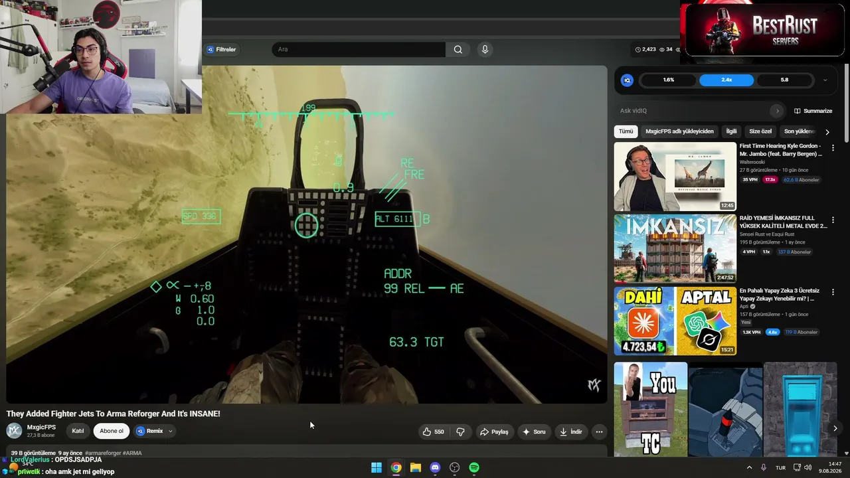Select the 1.6% vidIQ stat pill
Viewport: 850px width, 478px height.
668,80
